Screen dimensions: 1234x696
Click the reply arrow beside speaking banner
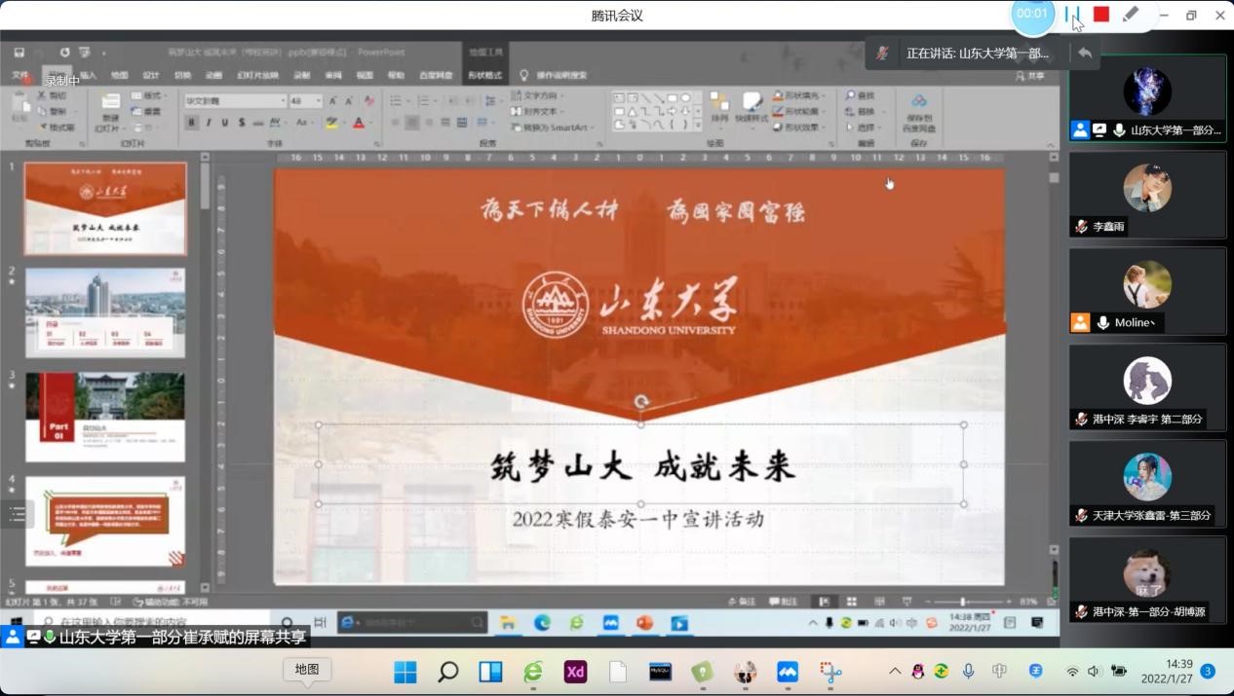(x=1085, y=53)
